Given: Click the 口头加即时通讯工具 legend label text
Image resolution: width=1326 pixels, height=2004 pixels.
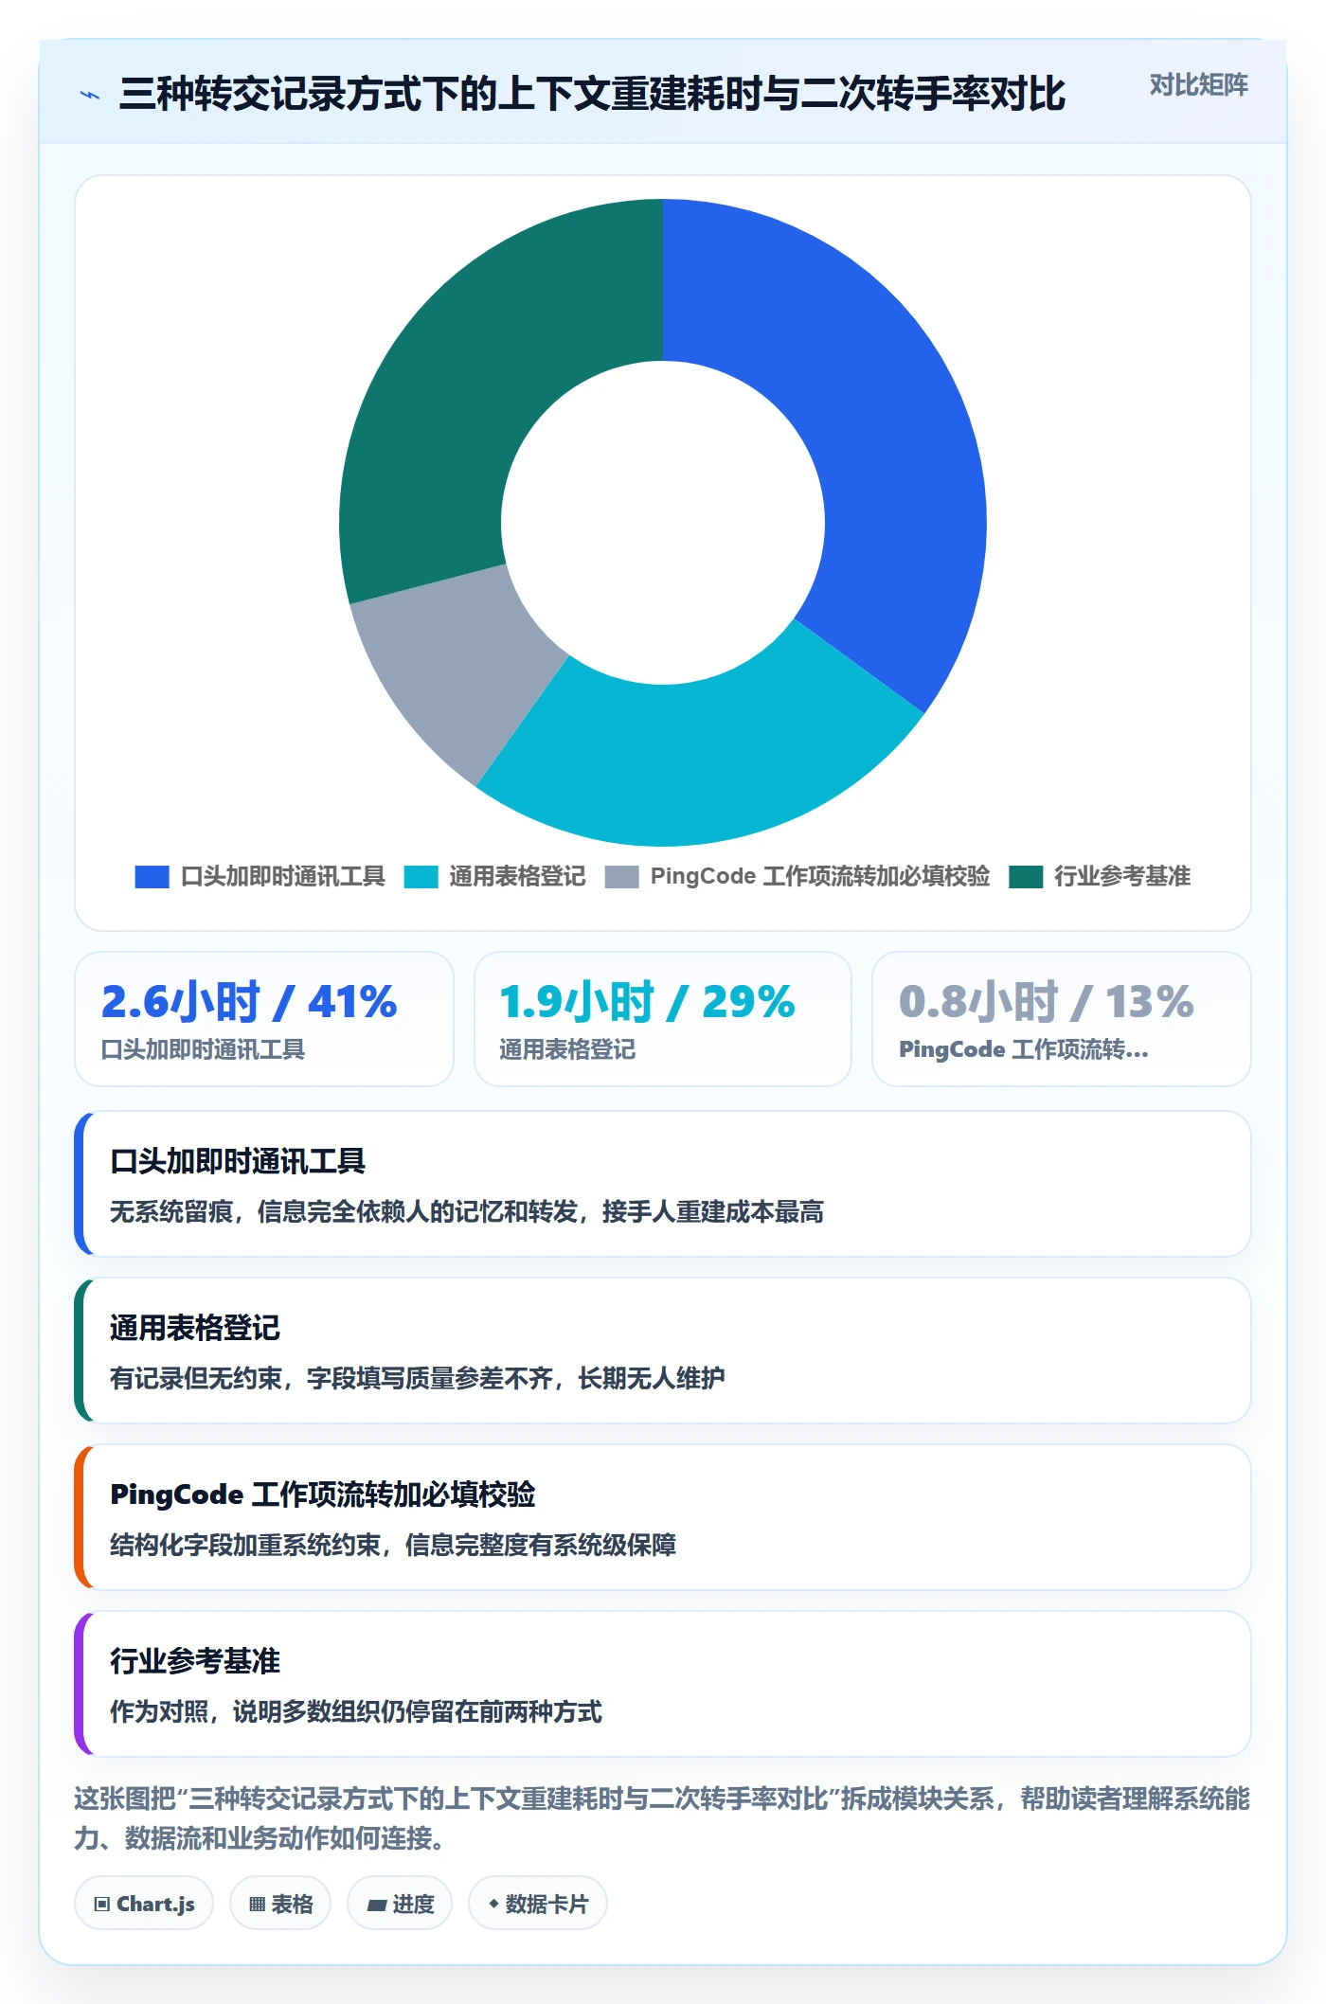Looking at the screenshot, I should point(283,877).
